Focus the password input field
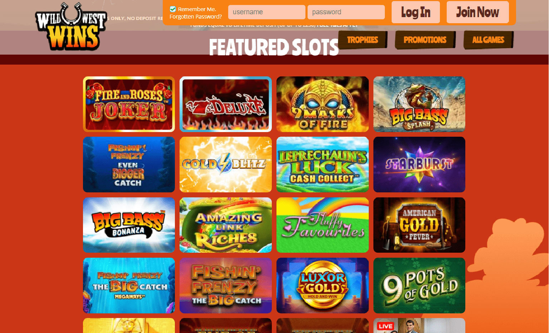549x333 pixels. click(x=346, y=12)
